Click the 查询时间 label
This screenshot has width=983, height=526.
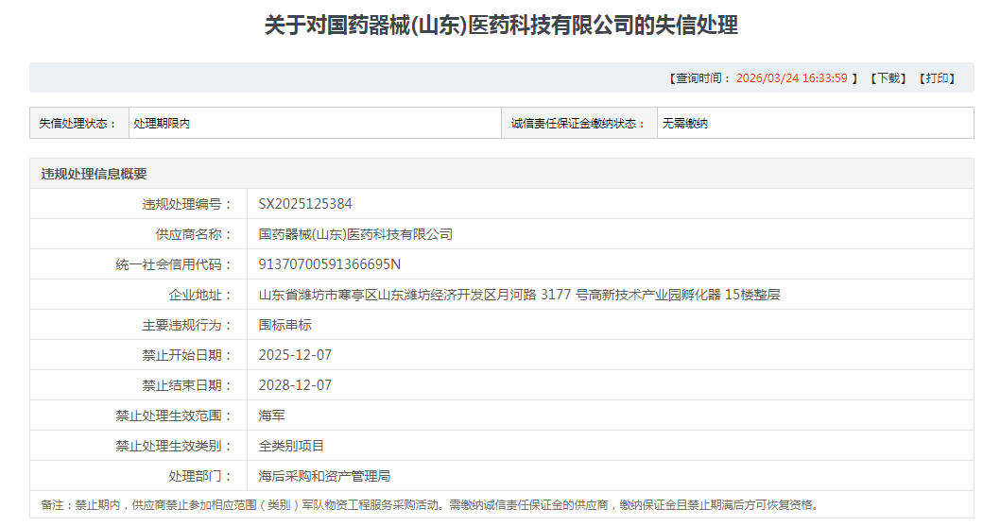coord(698,78)
